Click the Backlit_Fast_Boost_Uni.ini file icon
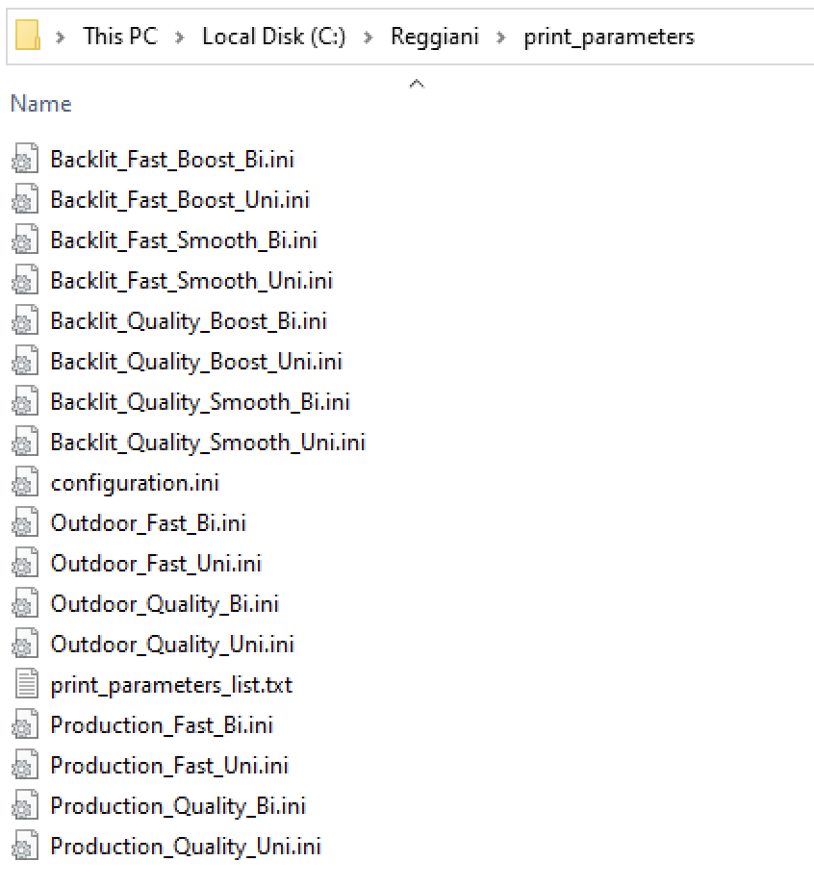Image resolution: width=814 pixels, height=887 pixels. pos(25,199)
